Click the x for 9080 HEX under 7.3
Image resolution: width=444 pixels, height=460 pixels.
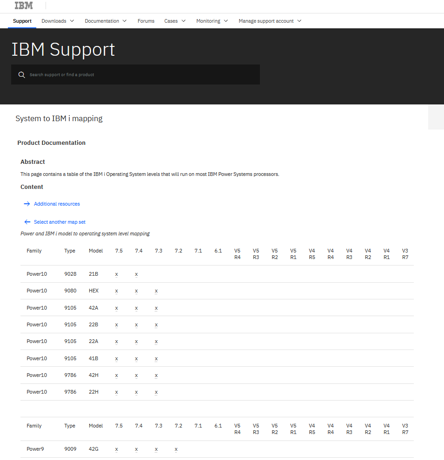pyautogui.click(x=156, y=291)
